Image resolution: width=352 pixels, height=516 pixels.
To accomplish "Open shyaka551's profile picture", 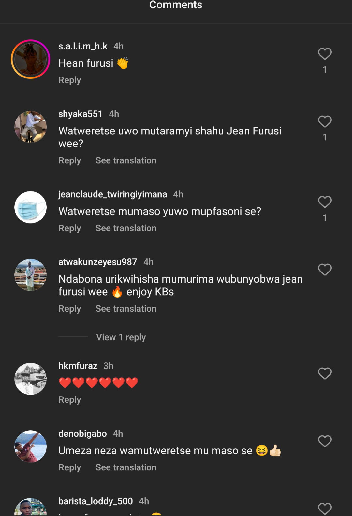I will pos(30,127).
